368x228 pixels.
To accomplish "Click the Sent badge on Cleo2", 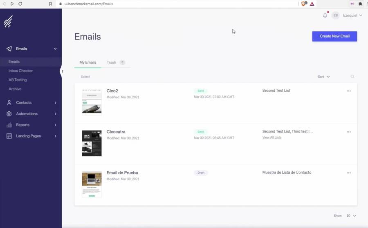I will coord(201,91).
